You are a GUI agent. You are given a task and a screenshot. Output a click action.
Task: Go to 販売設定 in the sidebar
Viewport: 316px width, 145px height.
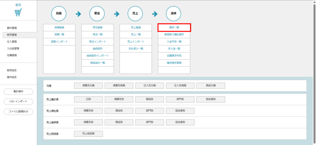click(x=12, y=70)
